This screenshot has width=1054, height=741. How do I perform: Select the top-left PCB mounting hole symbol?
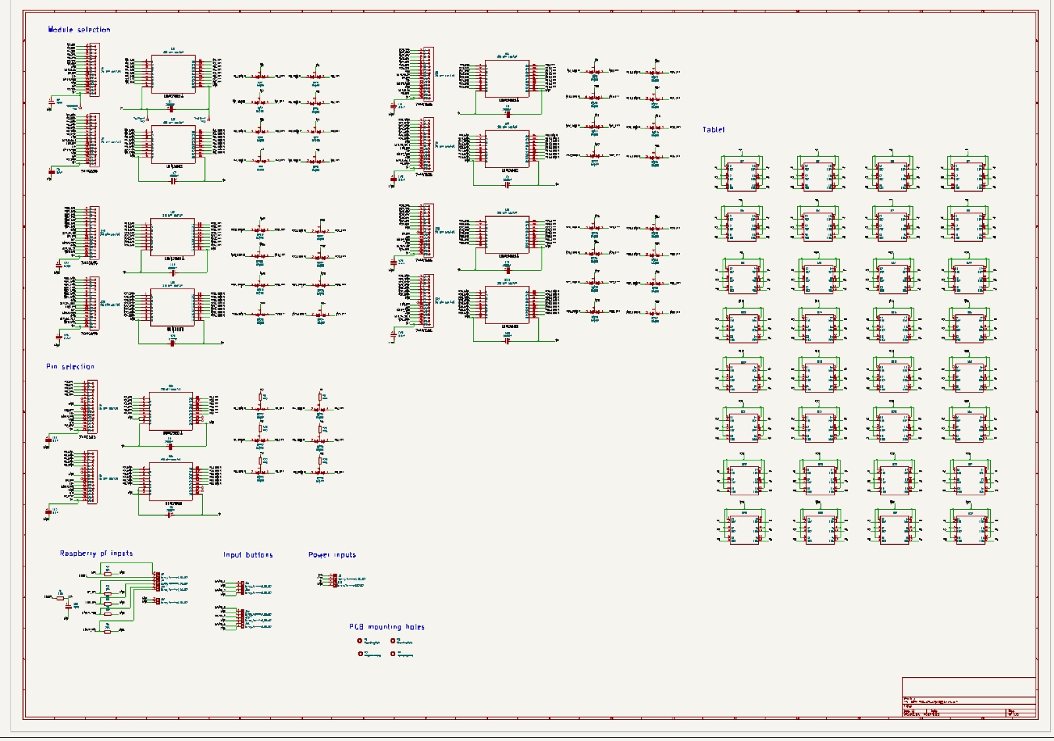(360, 640)
